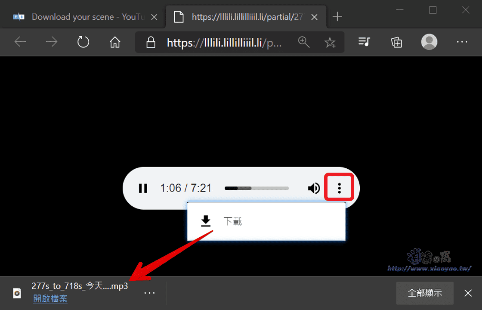Open the downloaded 277s_to_718s mp3 item
This screenshot has width=482, height=310.
80,286
